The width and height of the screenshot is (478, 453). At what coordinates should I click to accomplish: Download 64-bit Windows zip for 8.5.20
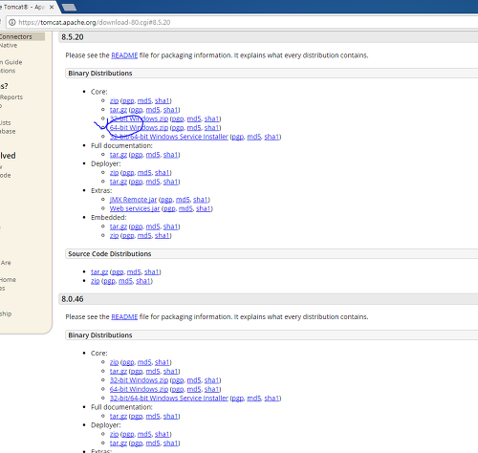[139, 128]
